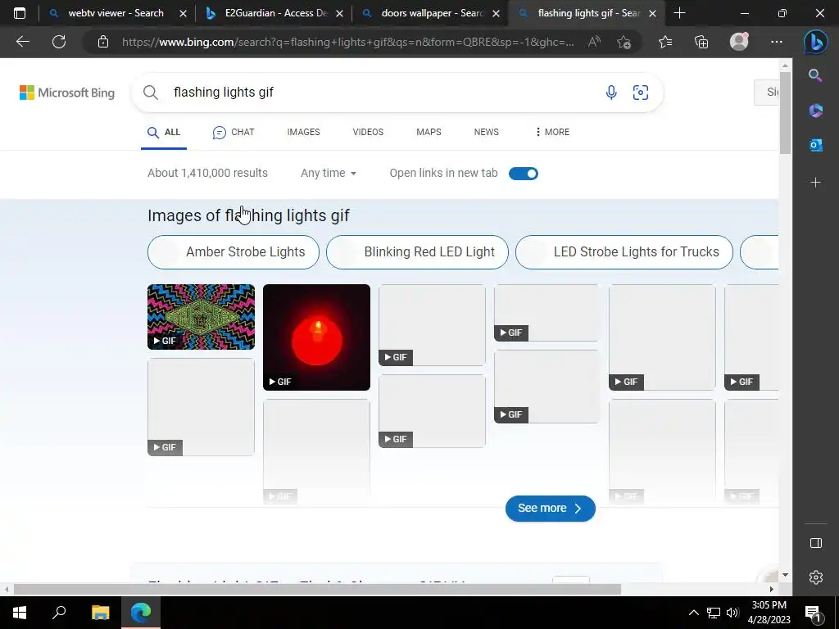Click the horizontal page scrollbar

318,590
